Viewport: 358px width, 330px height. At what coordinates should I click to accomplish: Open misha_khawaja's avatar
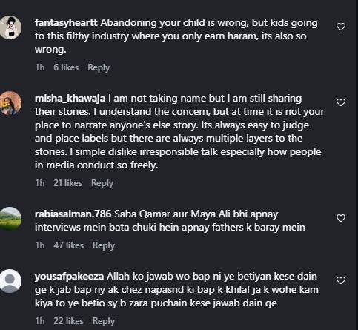[10, 103]
